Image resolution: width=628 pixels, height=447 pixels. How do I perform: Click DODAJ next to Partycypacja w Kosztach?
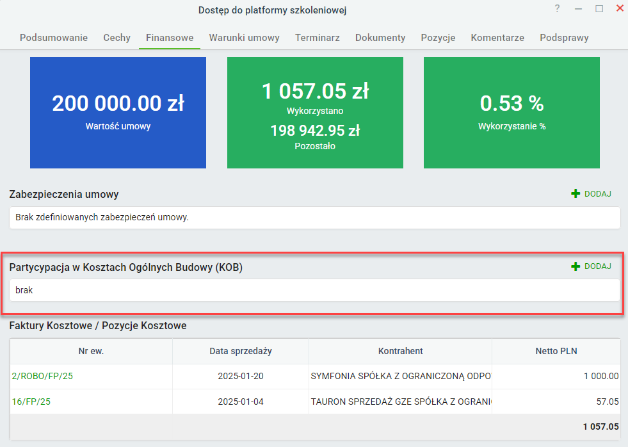click(597, 266)
